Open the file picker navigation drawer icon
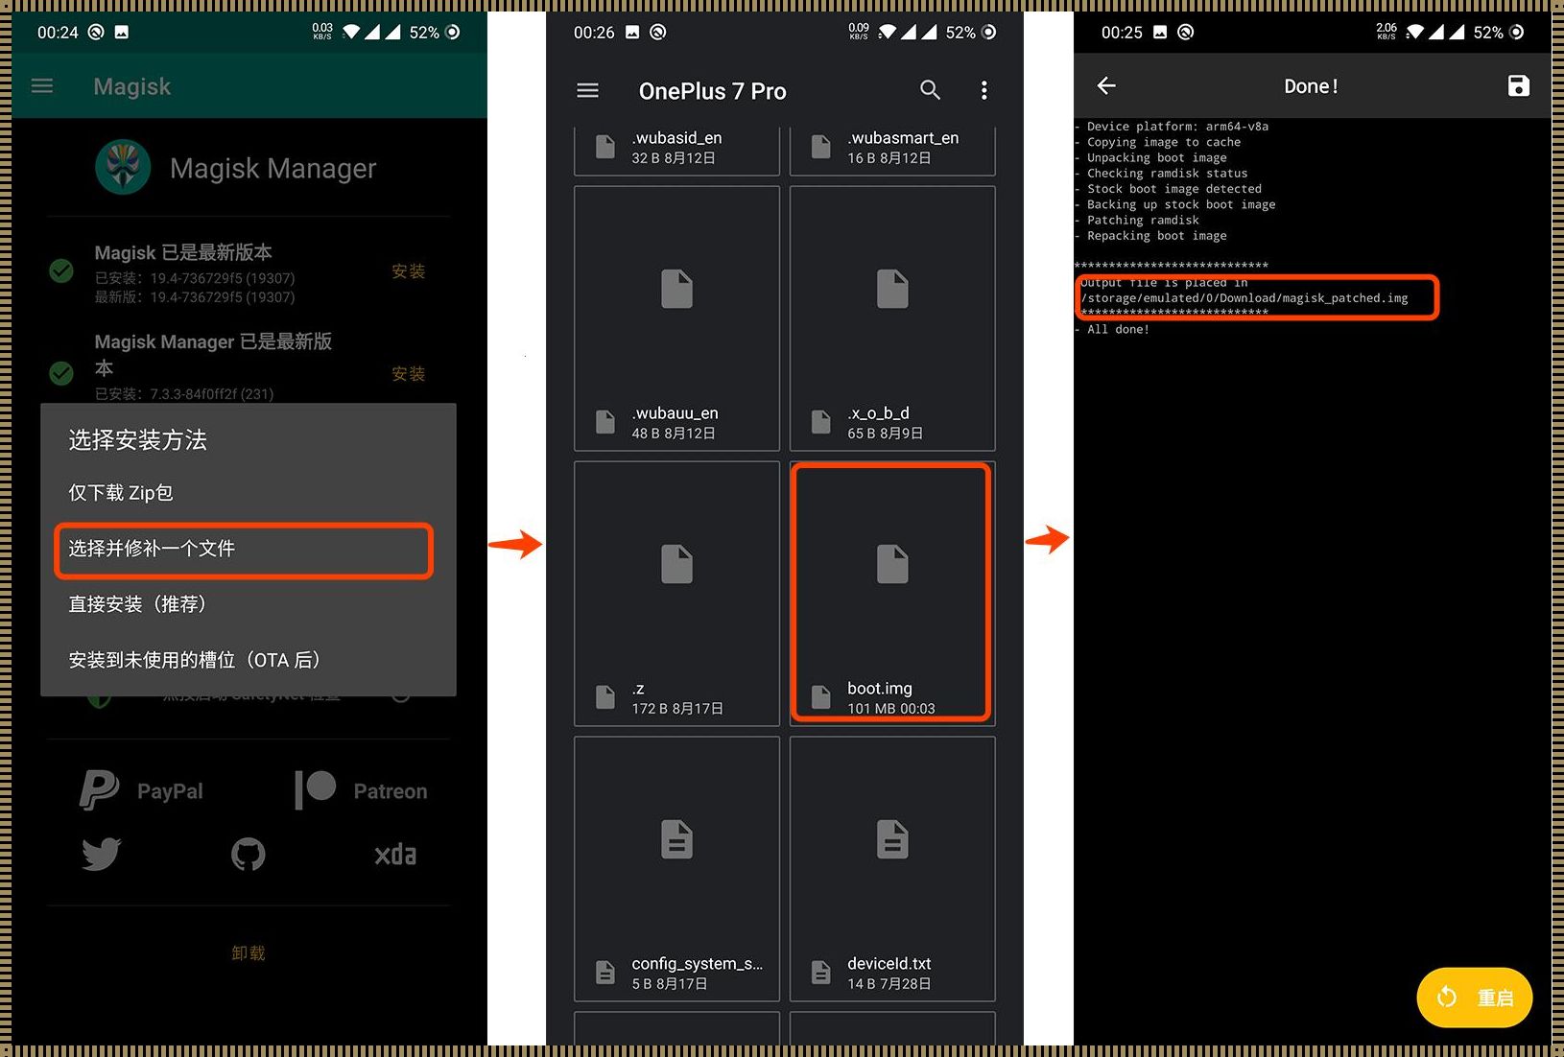1564x1057 pixels. [587, 90]
